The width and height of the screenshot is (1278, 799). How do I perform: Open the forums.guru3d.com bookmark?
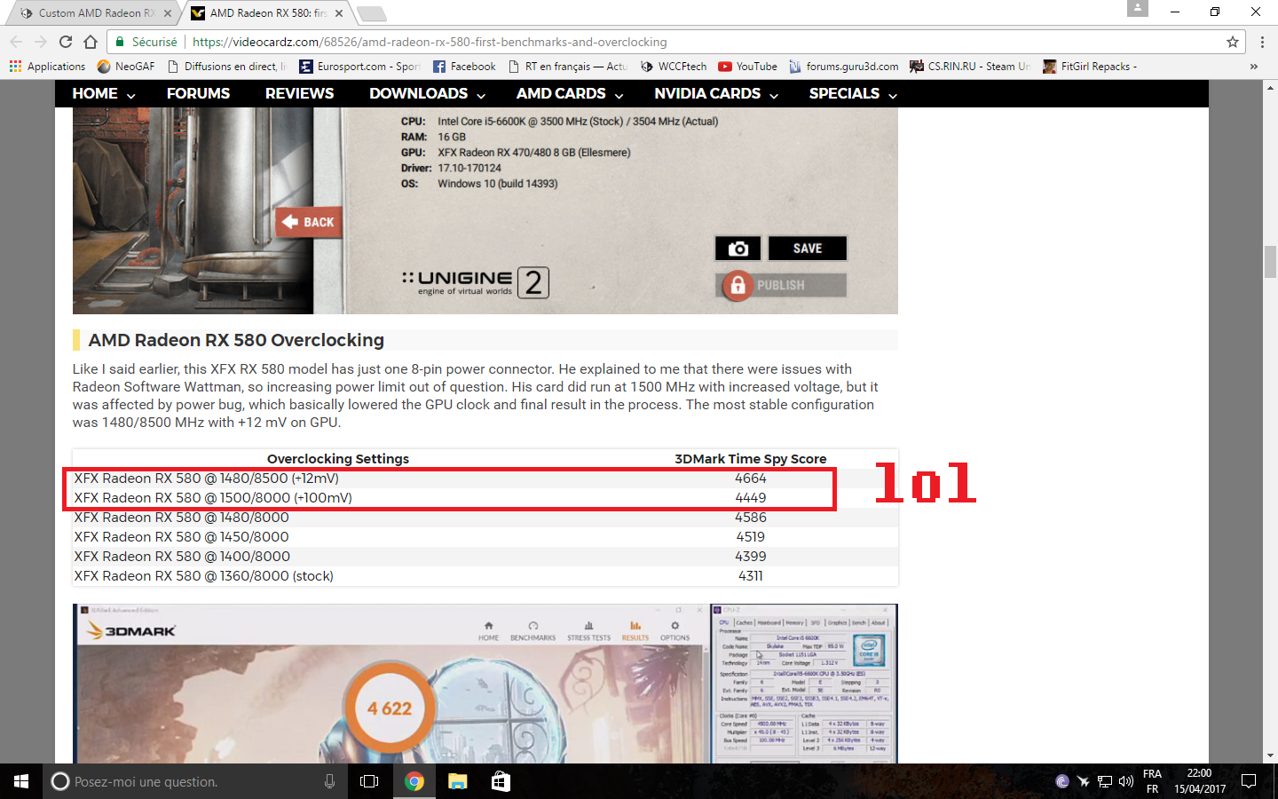(x=843, y=67)
